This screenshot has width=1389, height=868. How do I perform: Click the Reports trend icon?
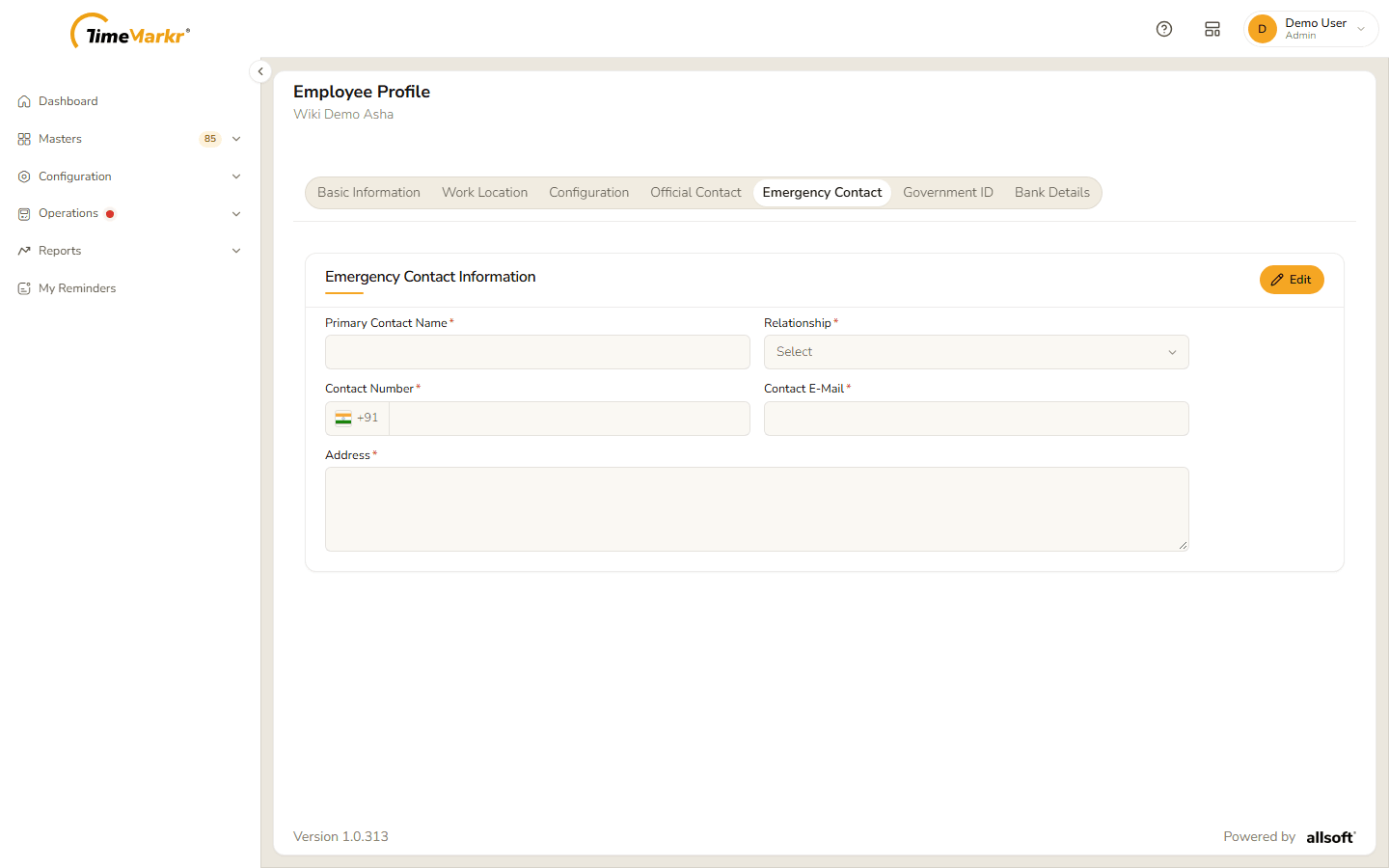coord(24,251)
